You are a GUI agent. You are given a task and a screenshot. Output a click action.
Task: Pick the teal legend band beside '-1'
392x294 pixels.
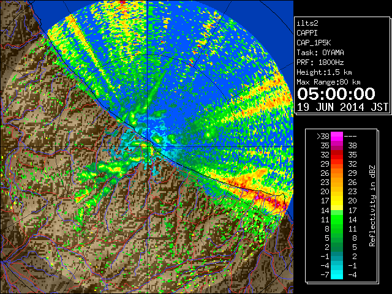(x=337, y=256)
